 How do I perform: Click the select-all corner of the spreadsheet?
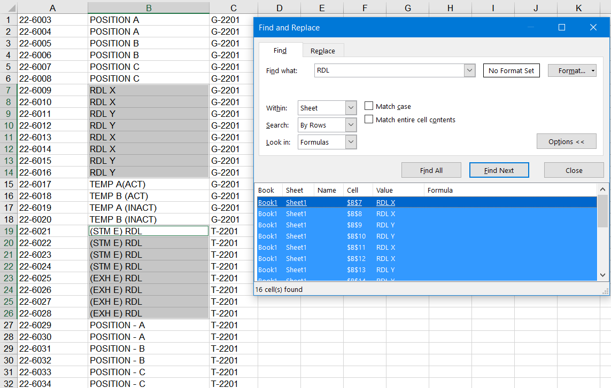tap(9, 8)
